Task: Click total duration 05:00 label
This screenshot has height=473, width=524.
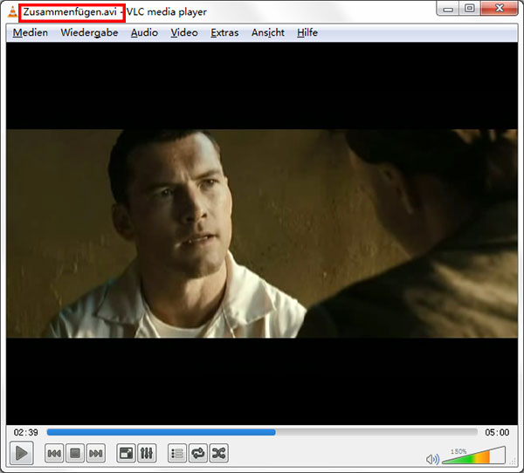Action: (x=497, y=432)
